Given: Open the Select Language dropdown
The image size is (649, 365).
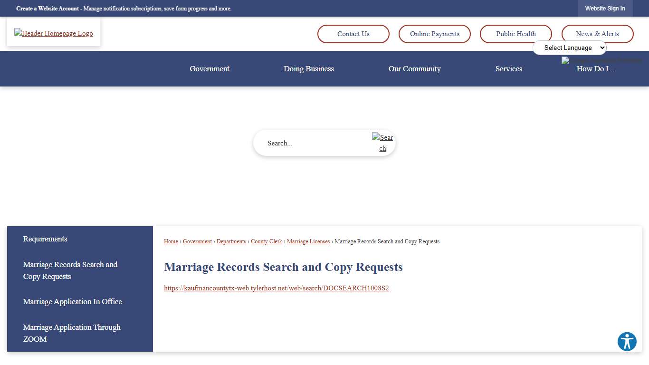Looking at the screenshot, I should (x=570, y=48).
